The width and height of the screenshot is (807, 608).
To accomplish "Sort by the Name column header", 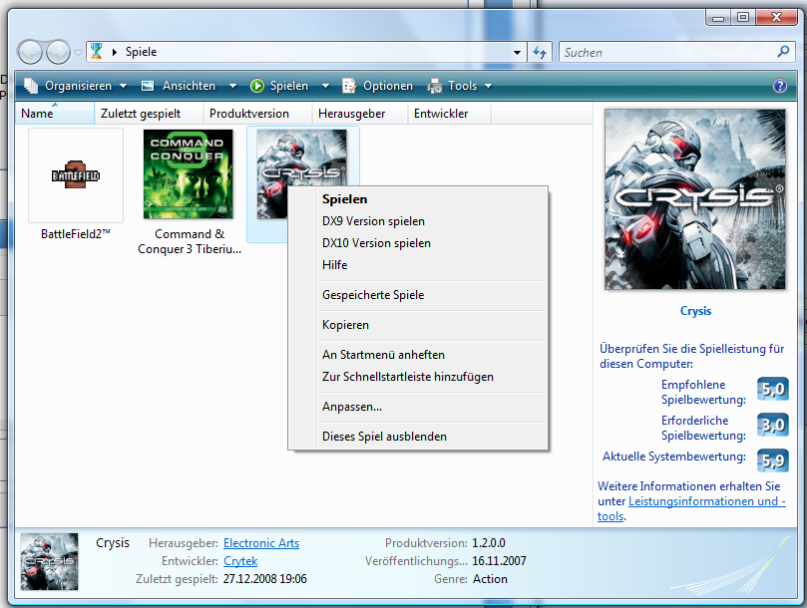I will pos(55,114).
